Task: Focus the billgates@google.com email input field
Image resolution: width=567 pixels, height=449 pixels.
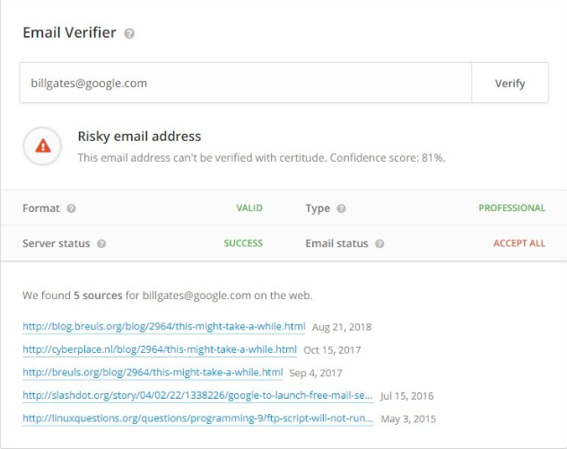Action: [x=246, y=83]
